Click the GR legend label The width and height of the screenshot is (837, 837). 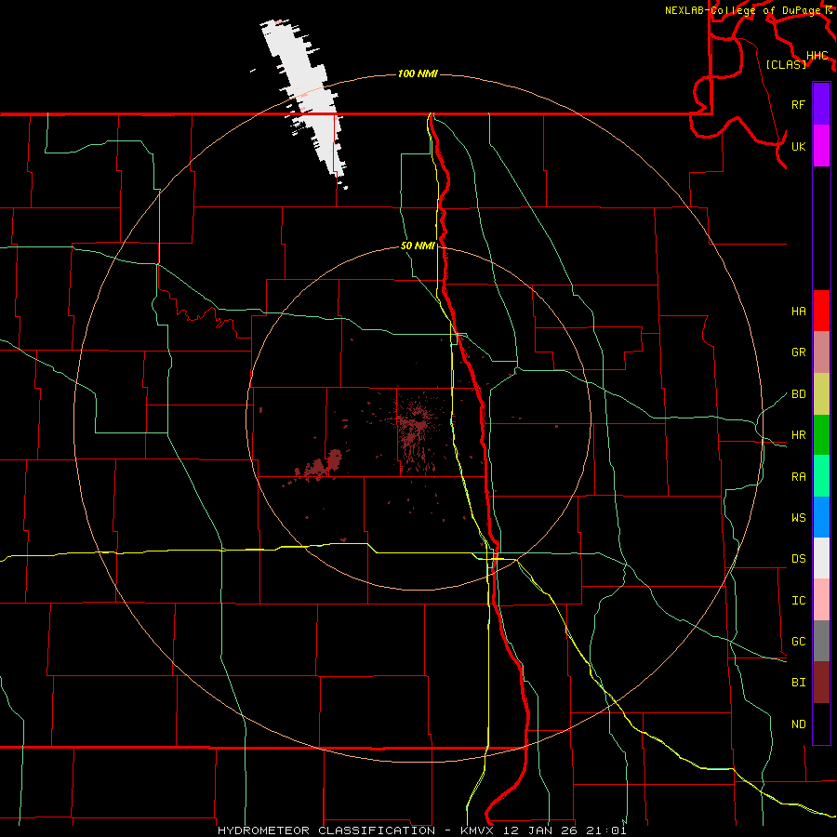pos(798,352)
